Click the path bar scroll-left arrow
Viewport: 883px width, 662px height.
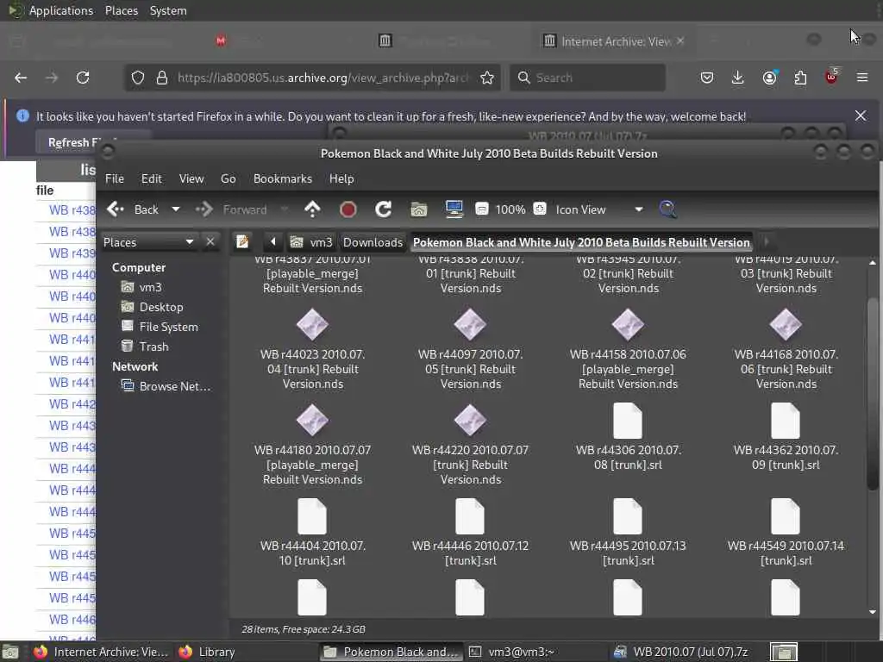pos(273,242)
